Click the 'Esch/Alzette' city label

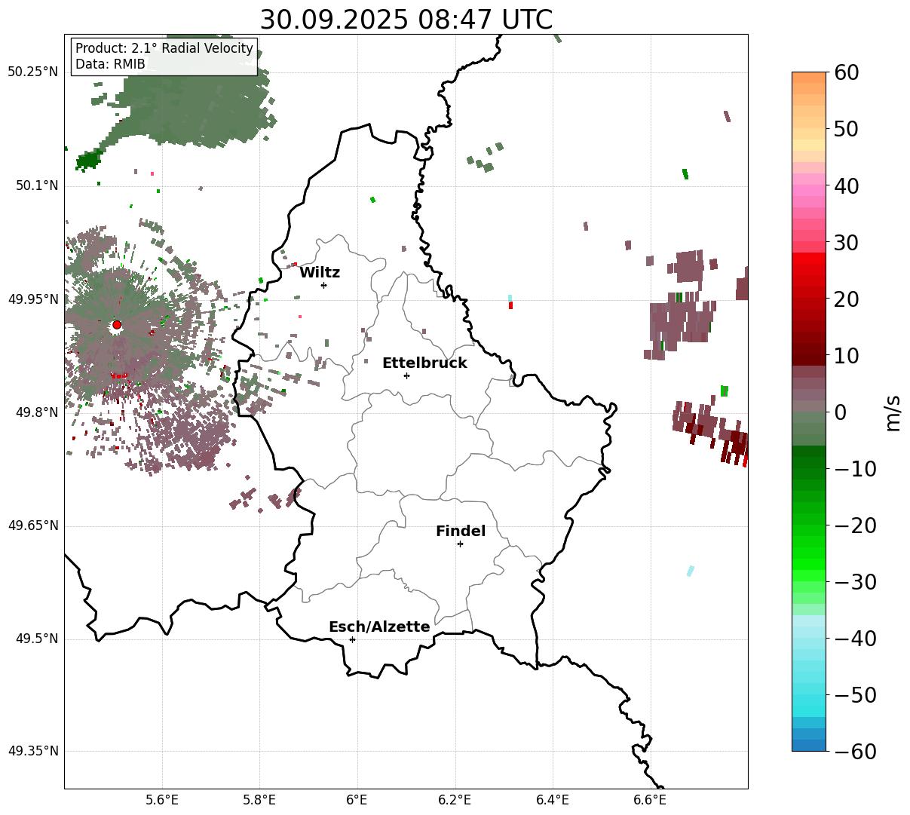(379, 627)
